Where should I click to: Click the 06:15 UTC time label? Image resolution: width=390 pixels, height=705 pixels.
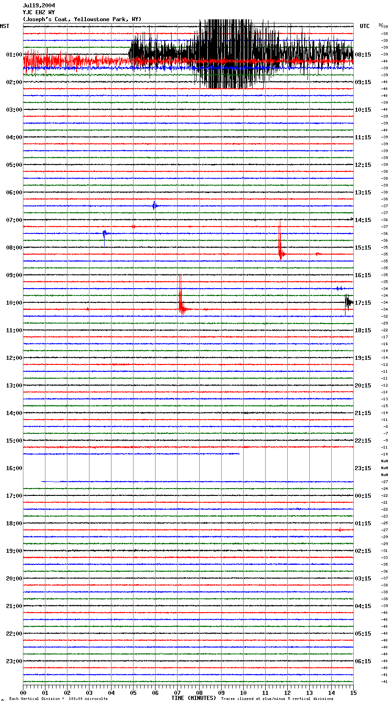(363, 661)
